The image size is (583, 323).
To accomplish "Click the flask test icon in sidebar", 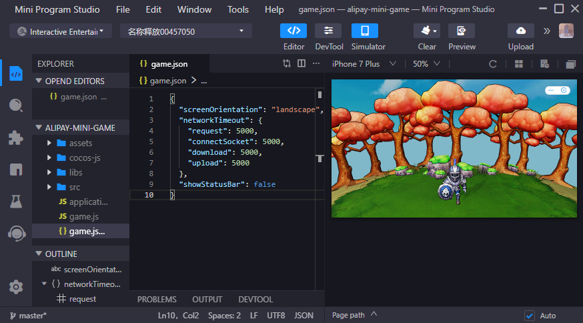I will tap(16, 201).
